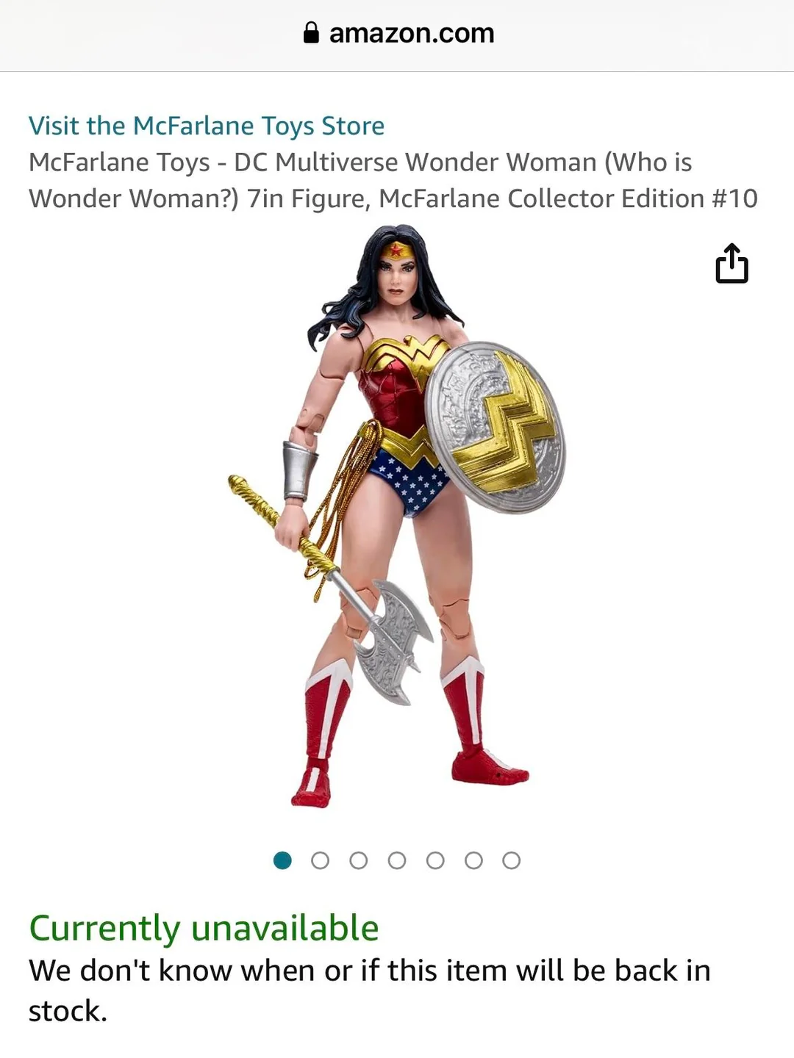Click the silver and gold shield in photo
Screen dimensions: 794x1058
pos(496,428)
